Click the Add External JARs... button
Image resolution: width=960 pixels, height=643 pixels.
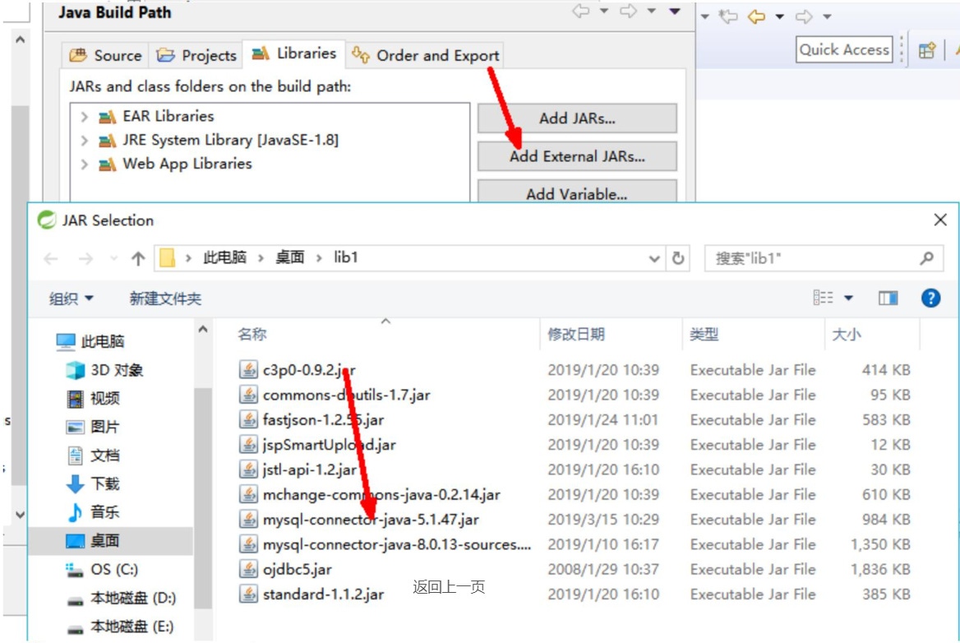coord(577,156)
